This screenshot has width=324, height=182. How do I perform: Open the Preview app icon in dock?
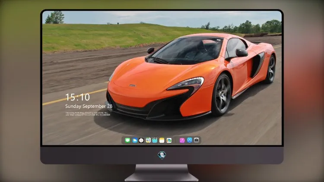point(148,141)
